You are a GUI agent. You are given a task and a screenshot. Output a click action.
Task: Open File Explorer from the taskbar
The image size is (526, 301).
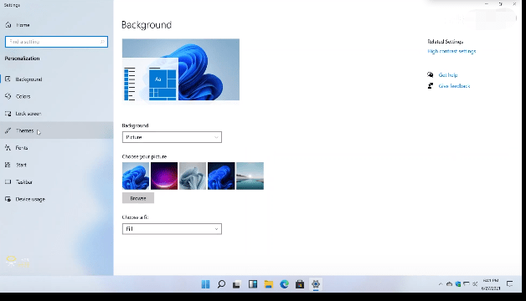point(269,284)
